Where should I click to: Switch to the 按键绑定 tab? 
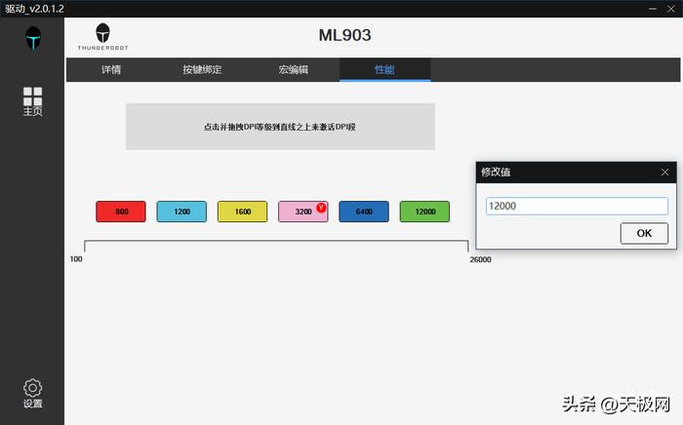[202, 69]
